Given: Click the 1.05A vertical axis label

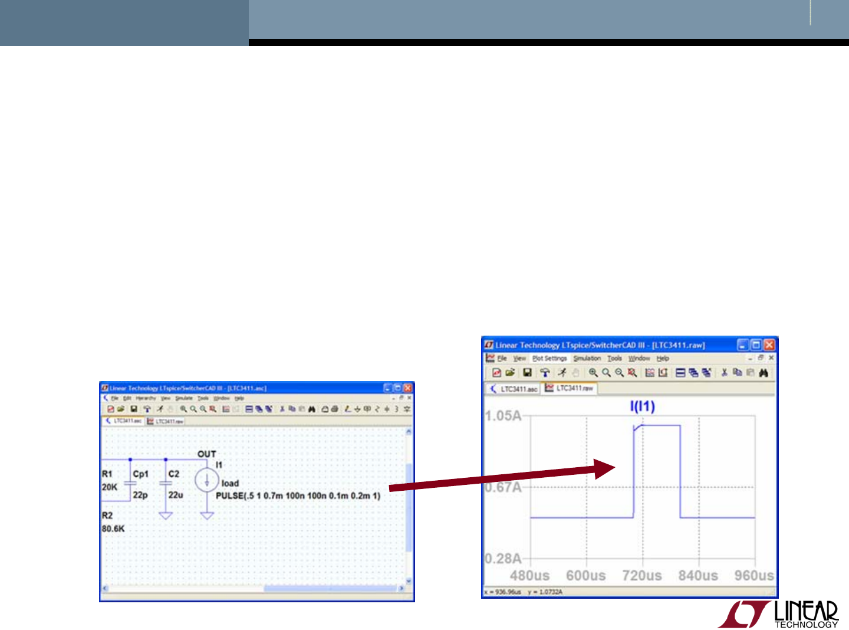Looking at the screenshot, I should [504, 416].
